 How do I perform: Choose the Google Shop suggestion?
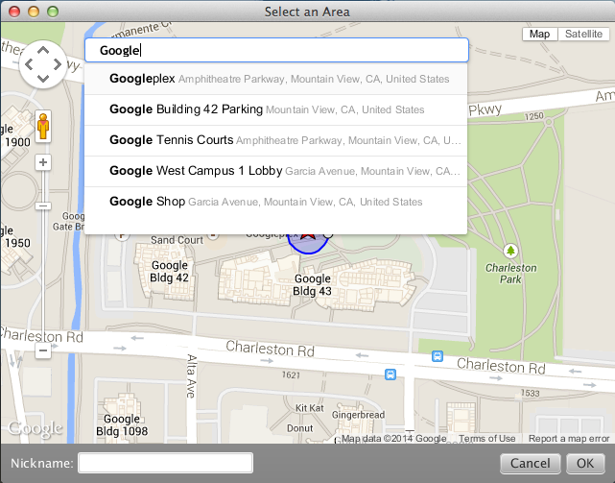click(x=275, y=202)
